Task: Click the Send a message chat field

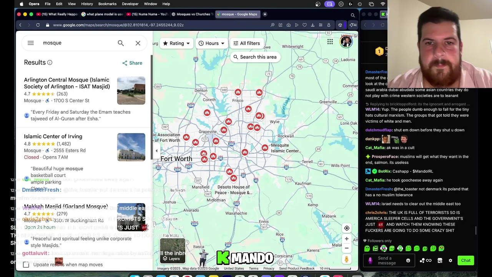Action: [x=389, y=260]
